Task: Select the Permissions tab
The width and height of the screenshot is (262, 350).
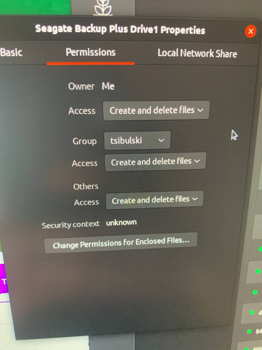Action: click(91, 52)
